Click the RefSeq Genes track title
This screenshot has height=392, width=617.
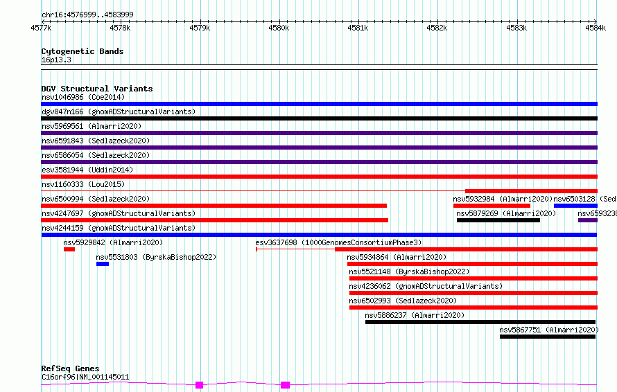[70, 368]
